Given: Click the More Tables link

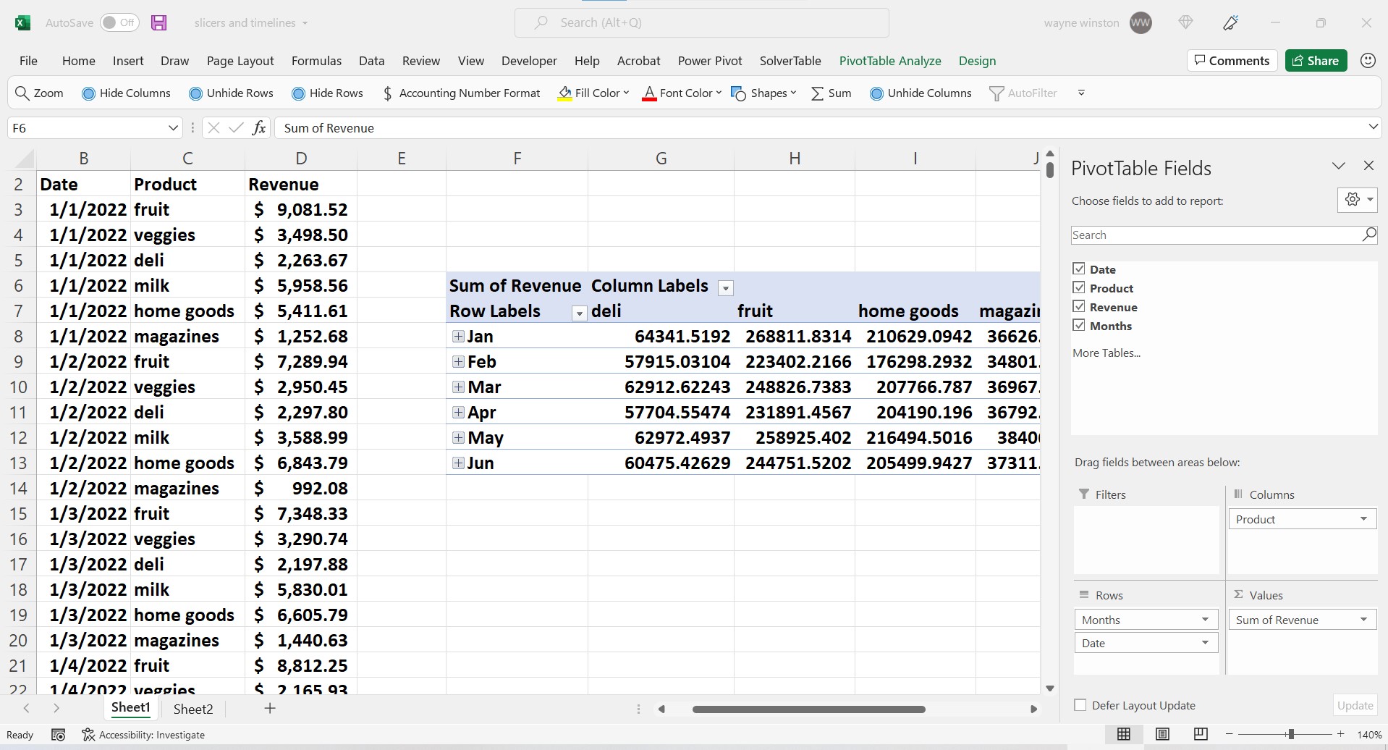Looking at the screenshot, I should click(1106, 353).
